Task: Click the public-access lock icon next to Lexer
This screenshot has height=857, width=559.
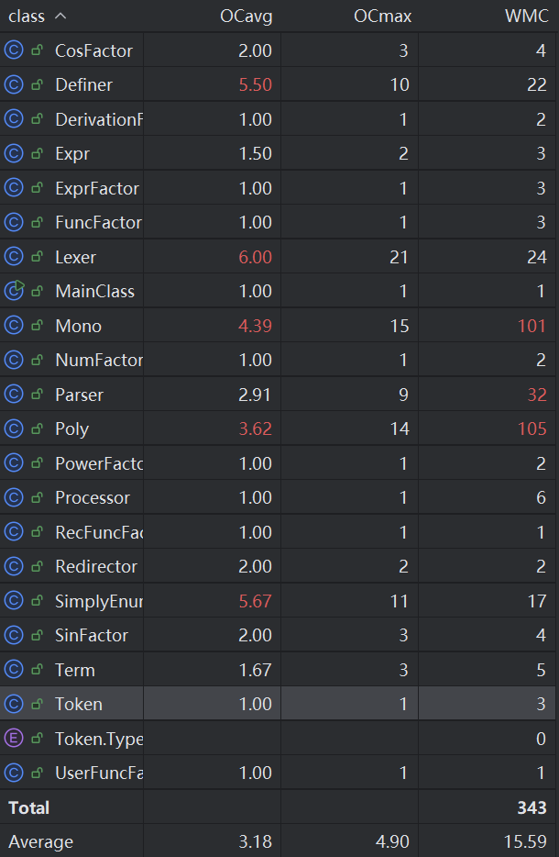Action: coord(38,256)
